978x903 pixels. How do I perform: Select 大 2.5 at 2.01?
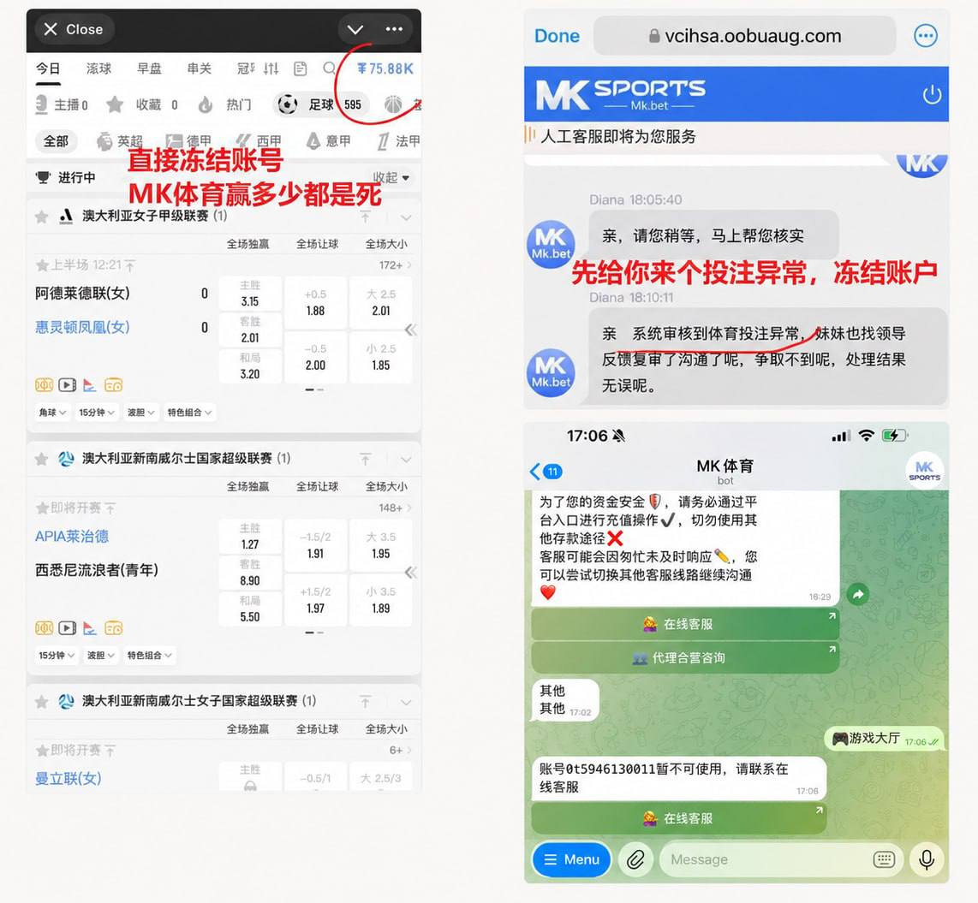pos(381,302)
